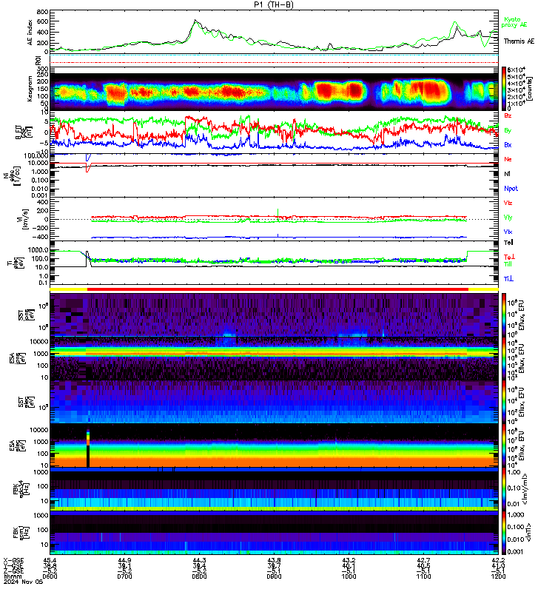The image size is (555, 592).
Task: Select the red 'Ne' legend label
Action: pos(508,159)
